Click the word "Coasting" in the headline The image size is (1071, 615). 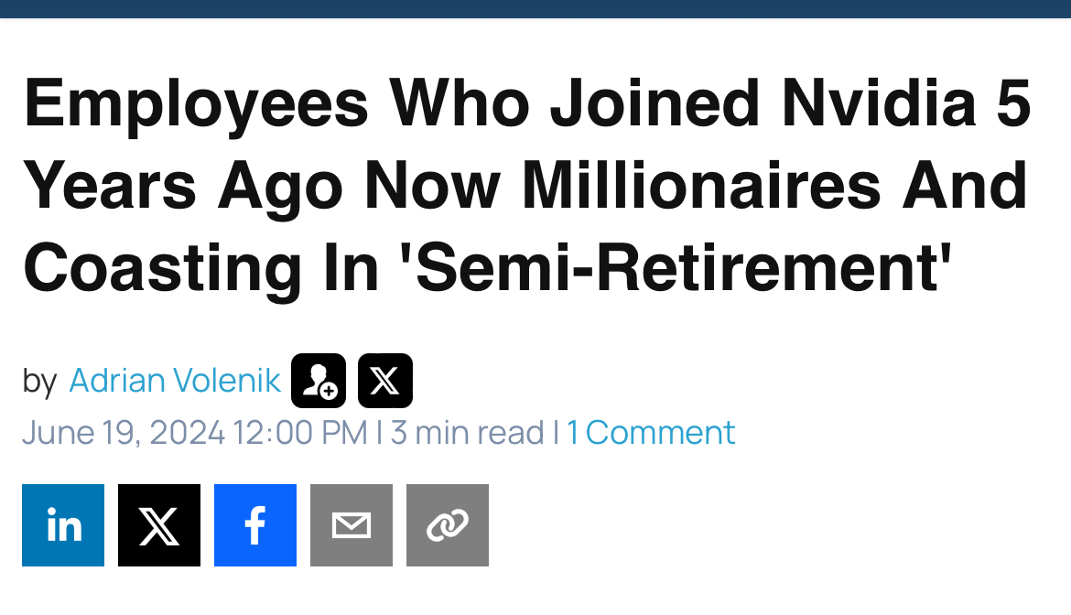click(162, 266)
